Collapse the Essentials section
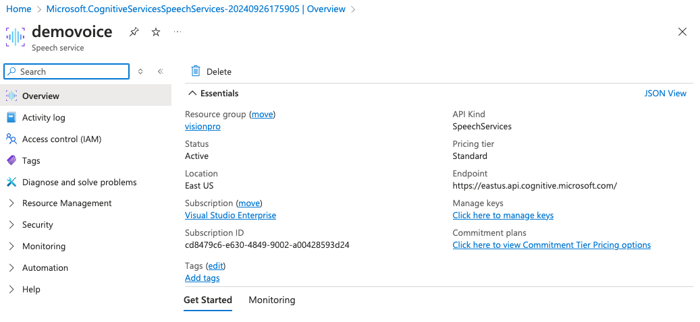Image resolution: width=700 pixels, height=322 pixels. coord(193,94)
